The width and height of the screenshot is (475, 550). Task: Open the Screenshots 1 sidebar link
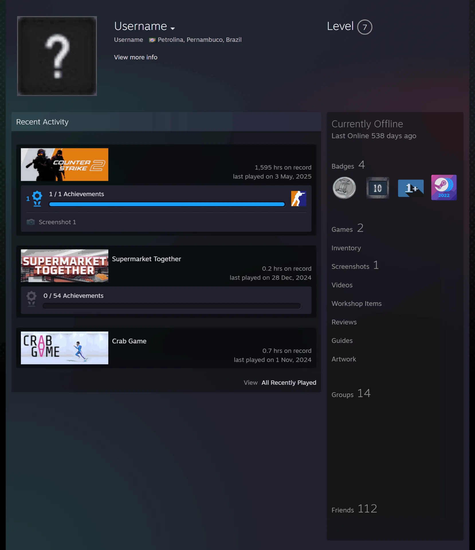(x=355, y=266)
